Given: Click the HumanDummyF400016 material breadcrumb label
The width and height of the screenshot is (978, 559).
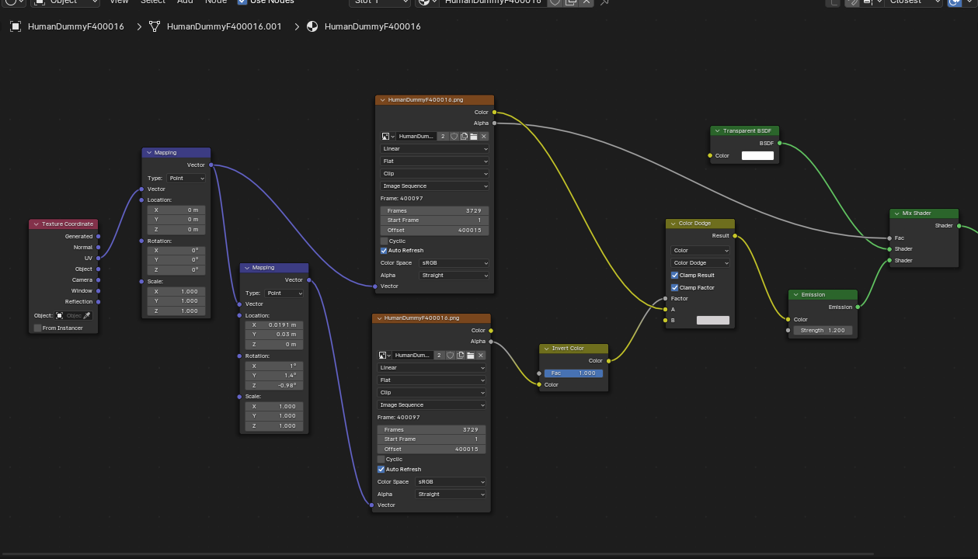Looking at the screenshot, I should [373, 26].
